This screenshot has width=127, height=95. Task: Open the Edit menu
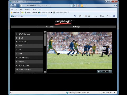(x=16, y=9)
